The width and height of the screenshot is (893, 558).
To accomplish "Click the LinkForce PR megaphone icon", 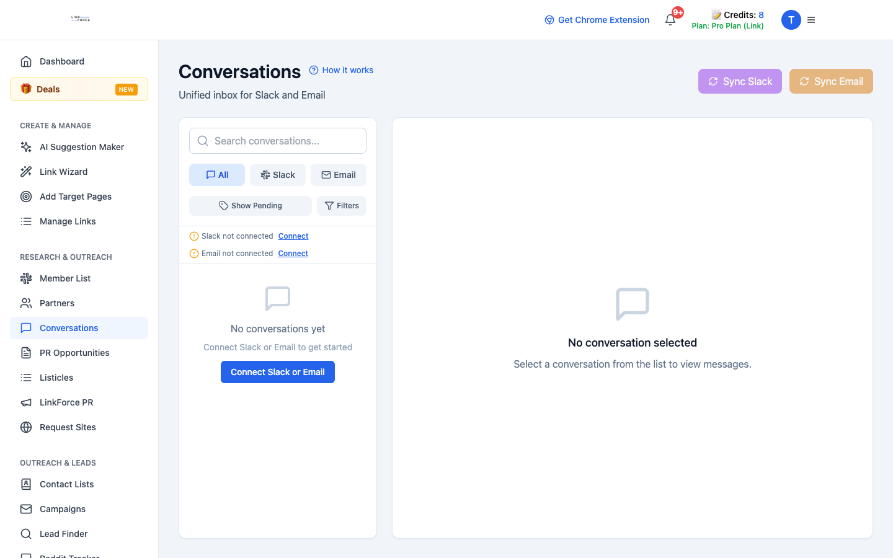I will point(26,402).
